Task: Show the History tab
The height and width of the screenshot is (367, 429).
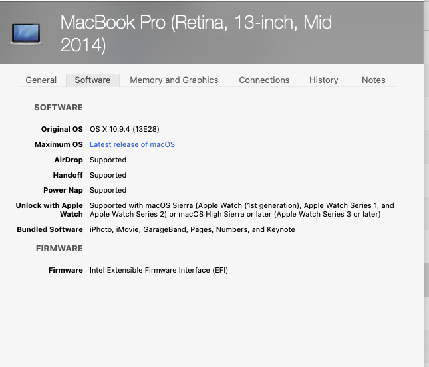Action: [x=323, y=80]
